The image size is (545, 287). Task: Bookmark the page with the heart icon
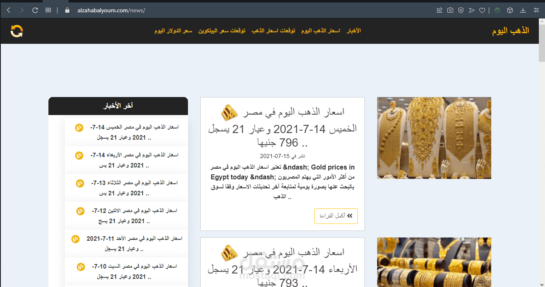482,10
